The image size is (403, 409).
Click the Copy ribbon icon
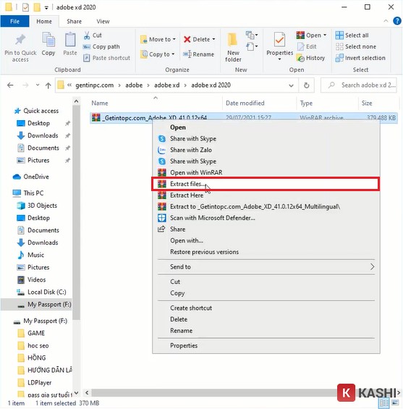point(48,40)
